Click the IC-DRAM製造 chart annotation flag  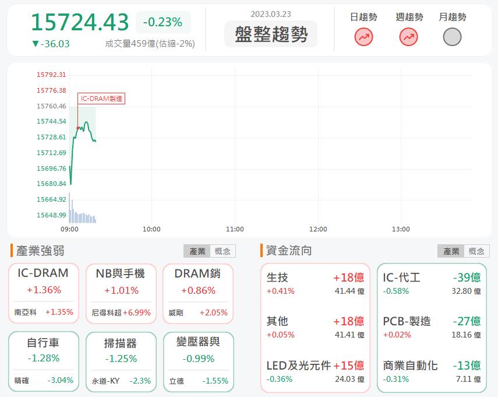pyautogui.click(x=103, y=98)
